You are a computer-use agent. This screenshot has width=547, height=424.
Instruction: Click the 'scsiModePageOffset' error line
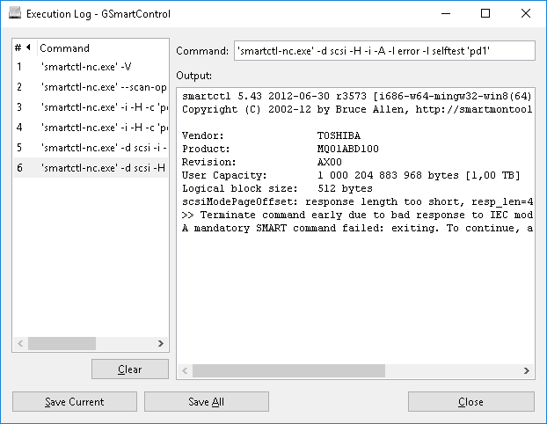coord(357,201)
